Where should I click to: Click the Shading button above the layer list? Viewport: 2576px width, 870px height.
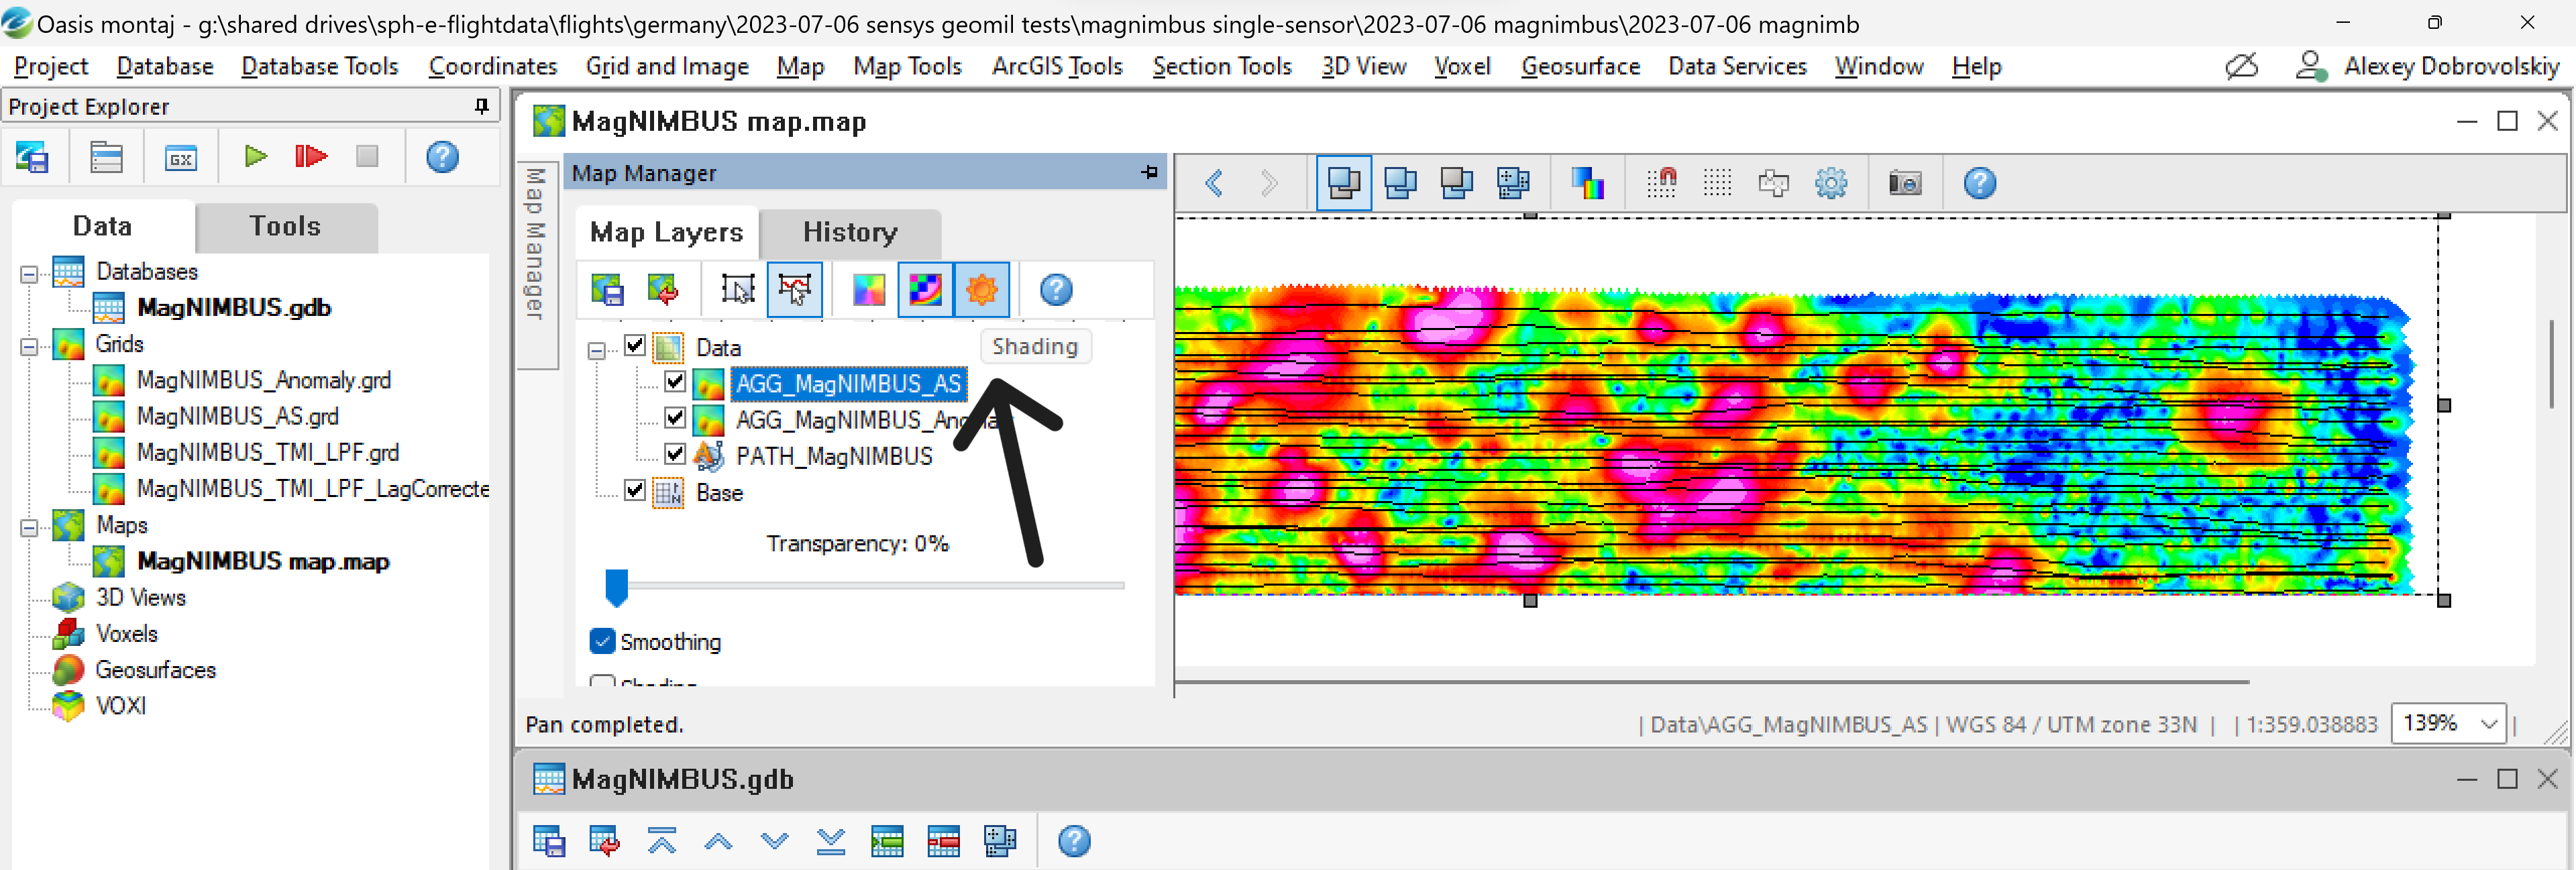point(1035,346)
